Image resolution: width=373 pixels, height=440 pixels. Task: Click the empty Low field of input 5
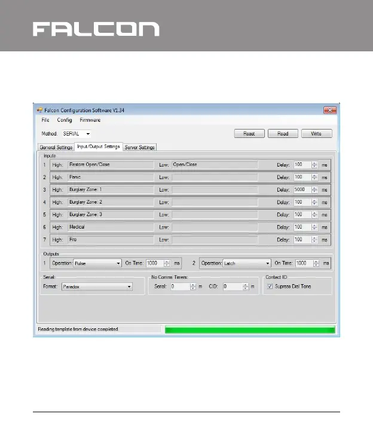point(215,215)
